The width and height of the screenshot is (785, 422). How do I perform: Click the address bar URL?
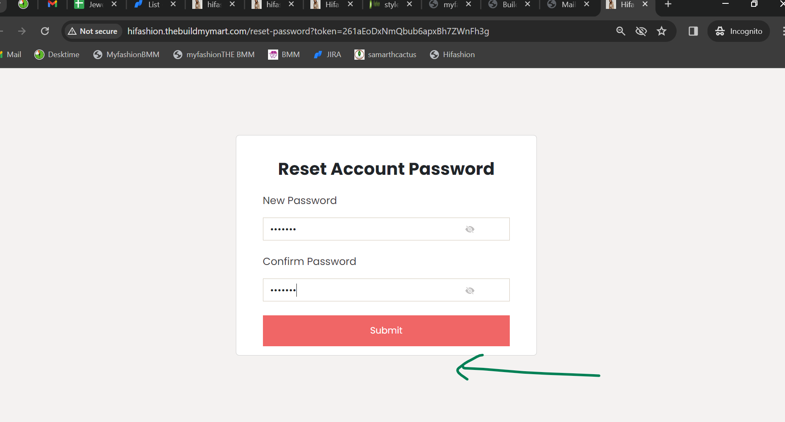308,31
